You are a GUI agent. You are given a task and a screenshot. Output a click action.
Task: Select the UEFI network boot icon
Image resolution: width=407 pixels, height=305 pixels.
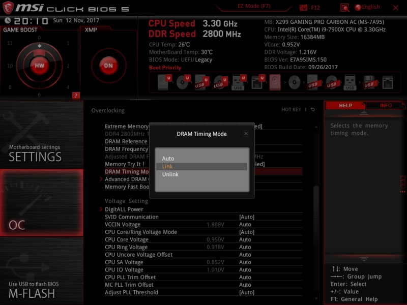click(258, 82)
